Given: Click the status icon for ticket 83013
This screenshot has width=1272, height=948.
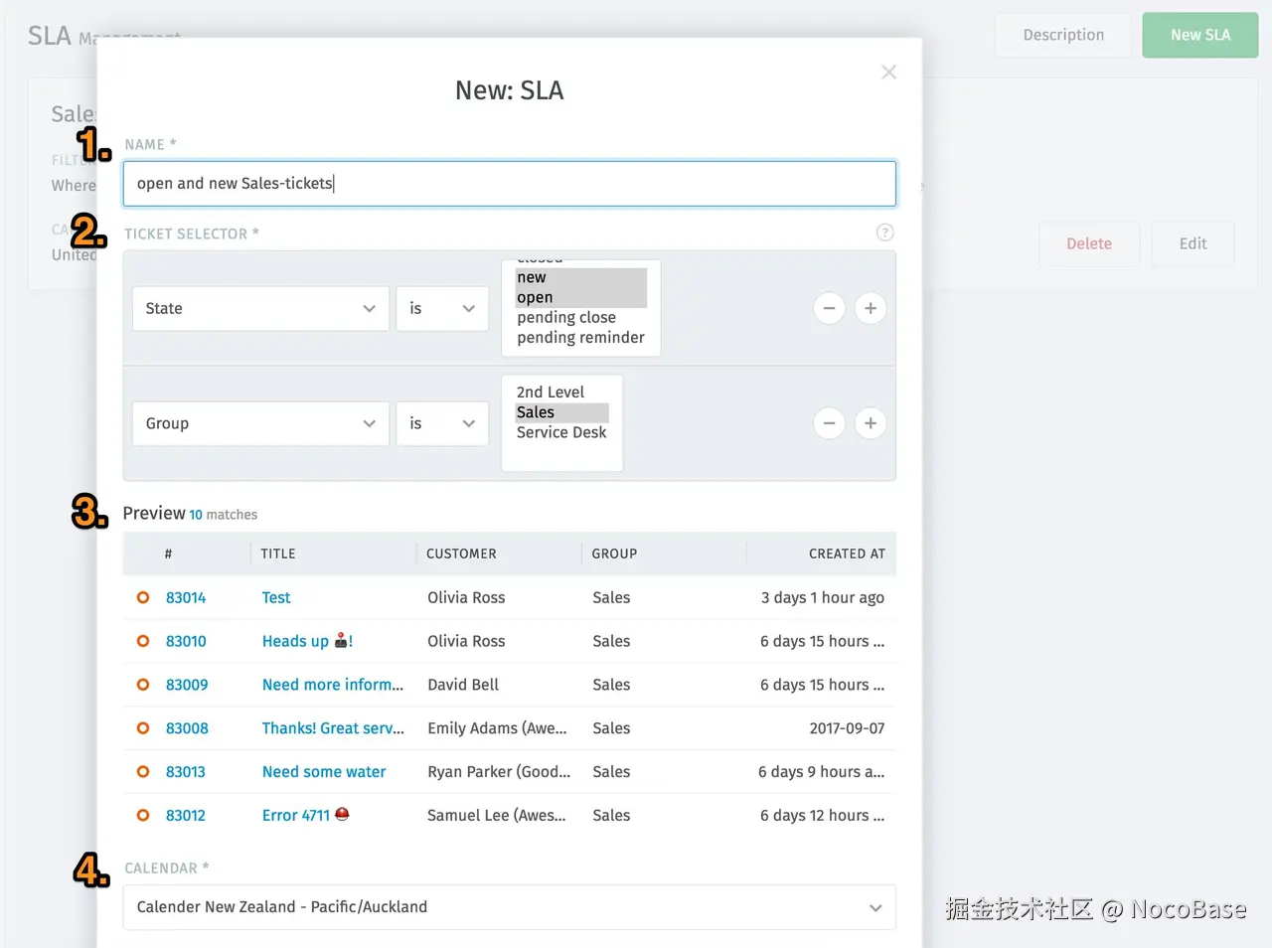Looking at the screenshot, I should (x=143, y=772).
